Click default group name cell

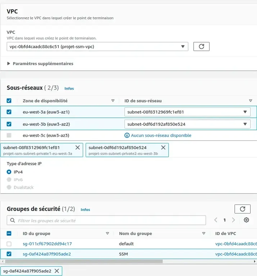(x=126, y=244)
